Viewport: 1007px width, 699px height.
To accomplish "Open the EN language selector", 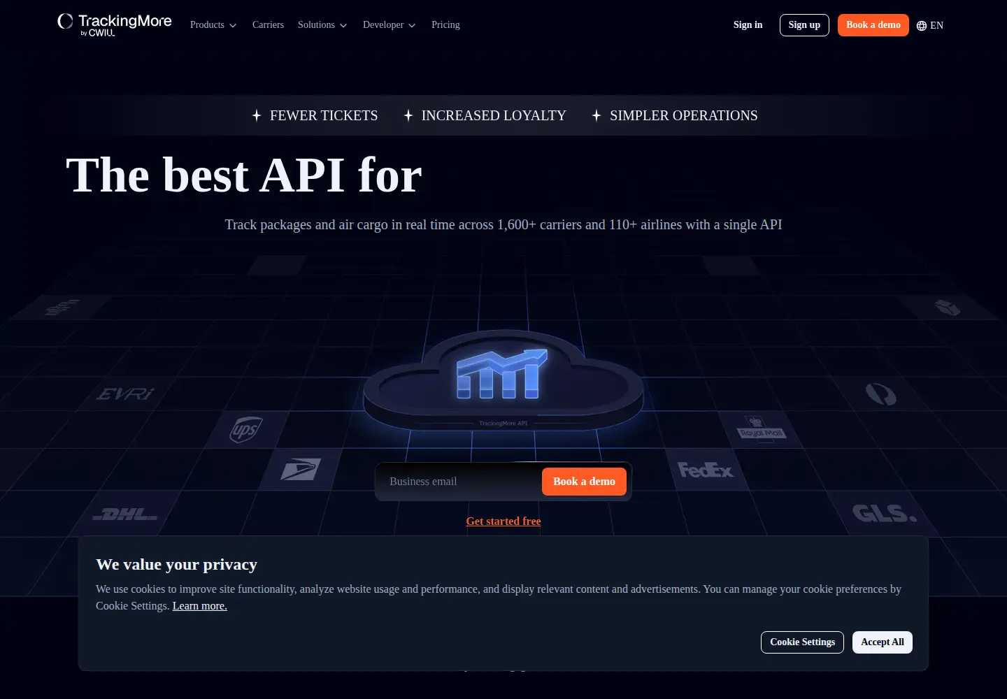I will pos(930,26).
